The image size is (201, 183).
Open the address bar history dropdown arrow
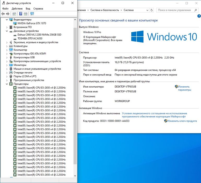click(x=147, y=10)
